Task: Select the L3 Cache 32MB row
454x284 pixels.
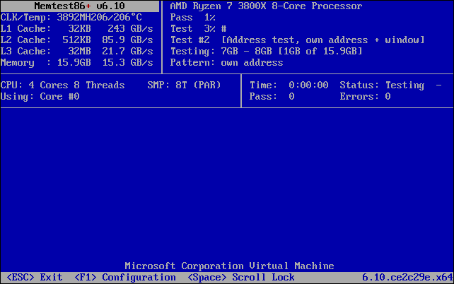Action: (x=77, y=51)
